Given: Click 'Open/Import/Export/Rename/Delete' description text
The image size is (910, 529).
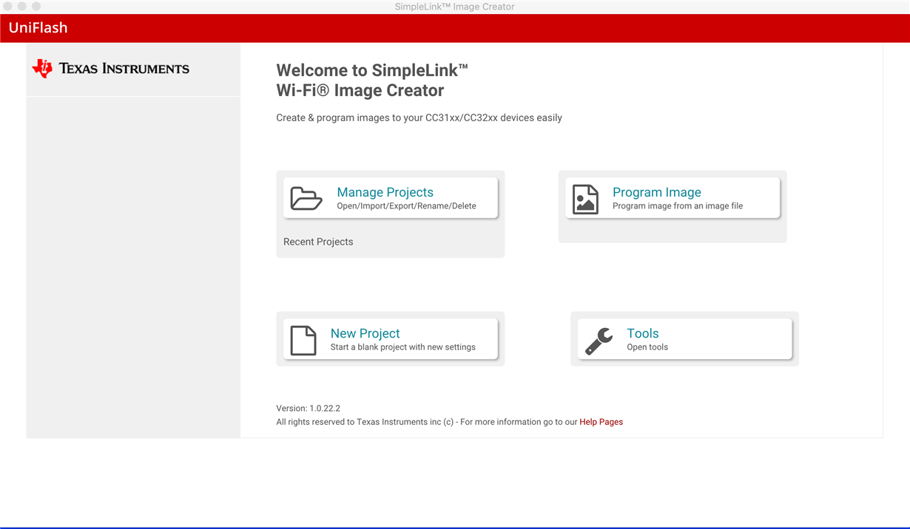Looking at the screenshot, I should 406,206.
